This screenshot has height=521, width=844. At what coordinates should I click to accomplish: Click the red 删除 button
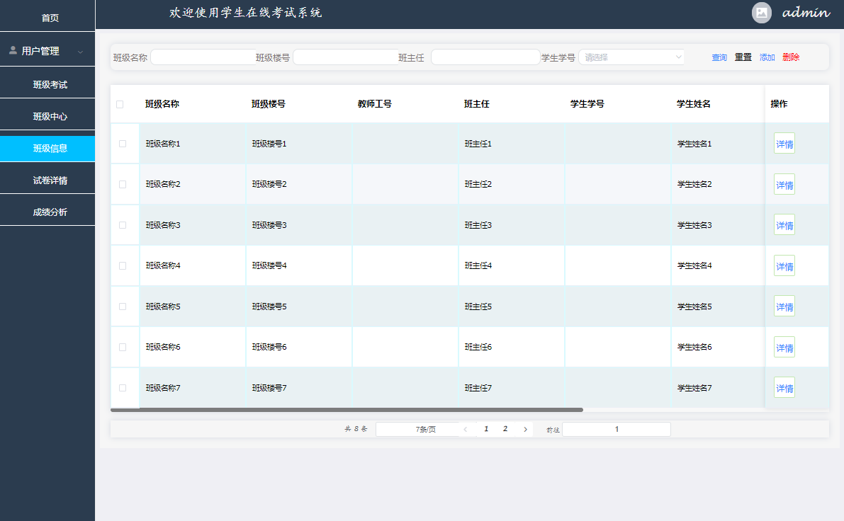tap(791, 57)
